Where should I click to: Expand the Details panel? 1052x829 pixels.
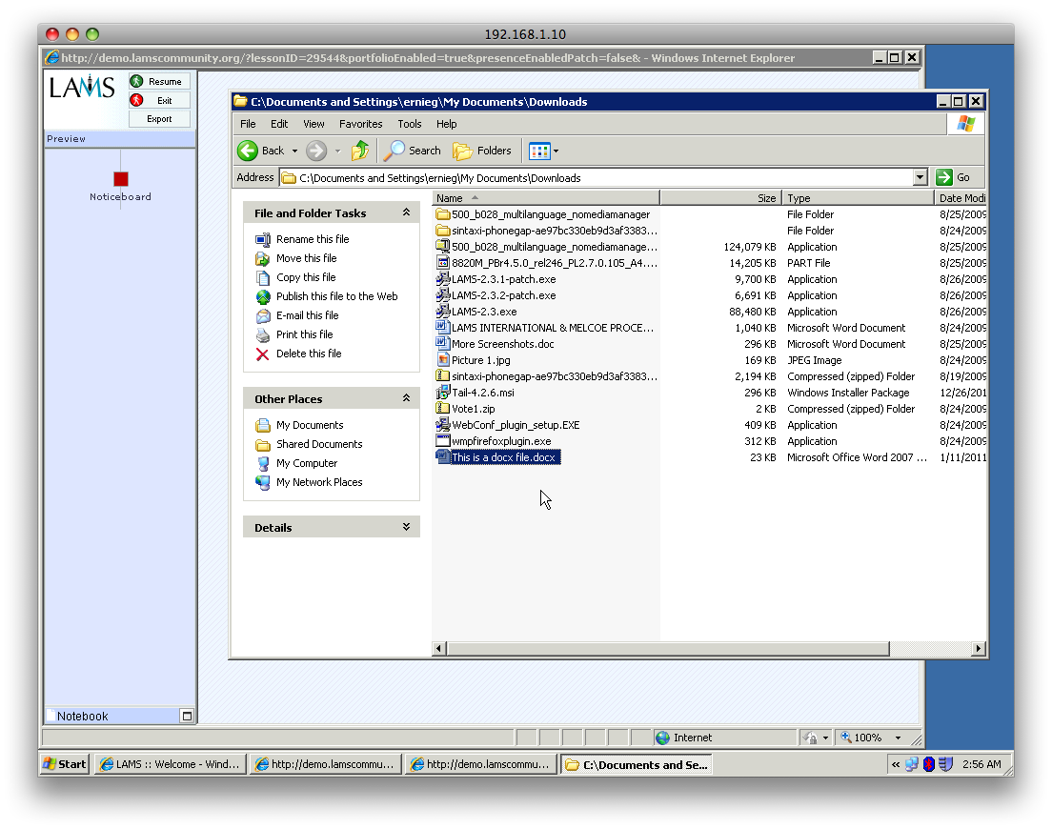406,528
